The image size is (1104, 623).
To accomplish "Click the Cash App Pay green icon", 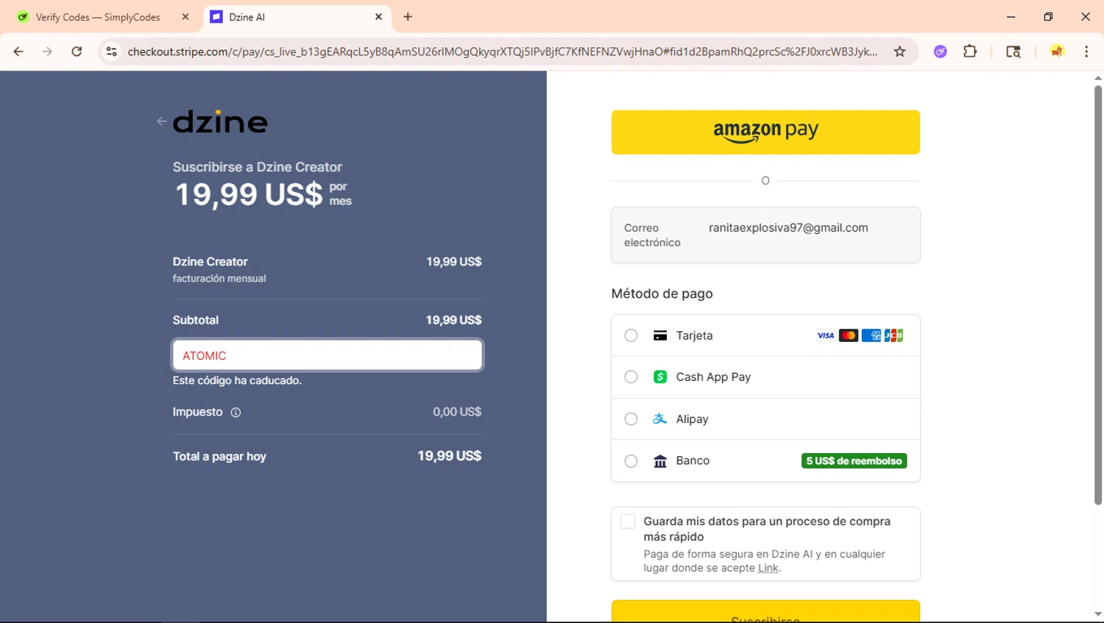I will click(x=660, y=377).
